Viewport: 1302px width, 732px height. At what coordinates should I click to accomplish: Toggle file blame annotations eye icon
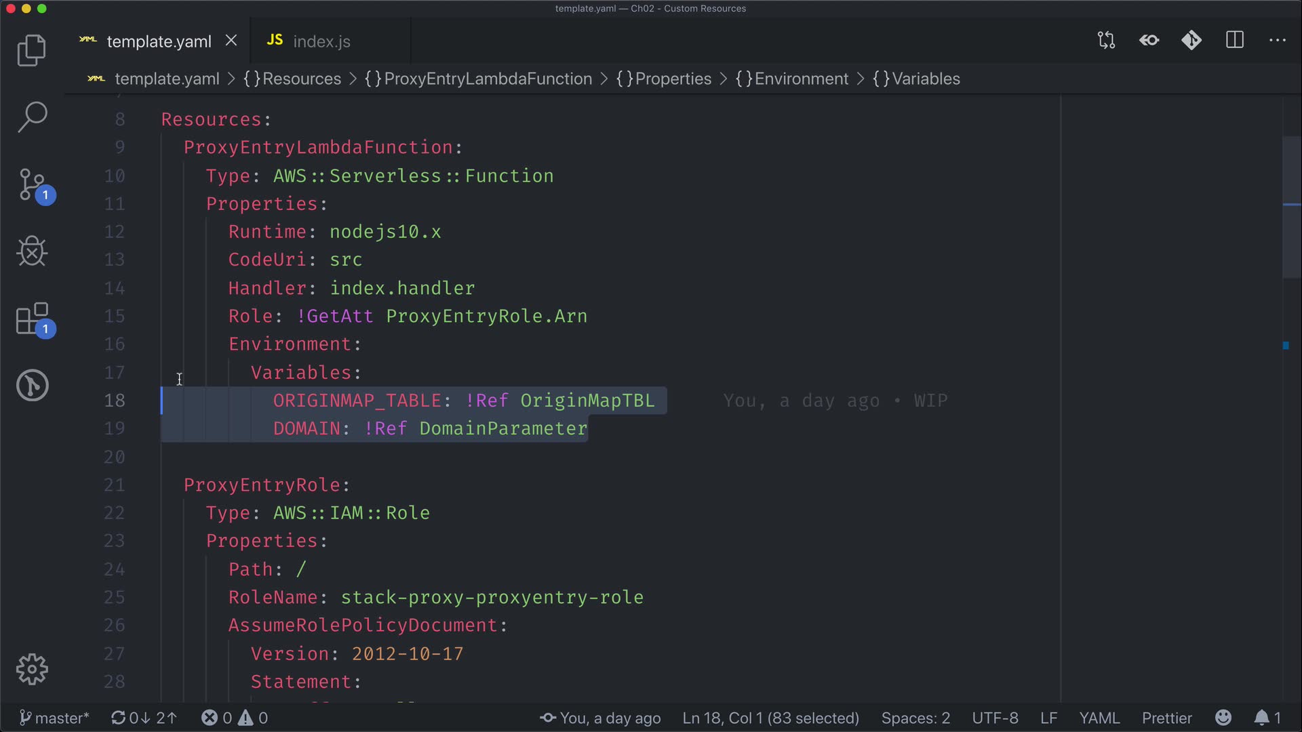tap(1149, 41)
